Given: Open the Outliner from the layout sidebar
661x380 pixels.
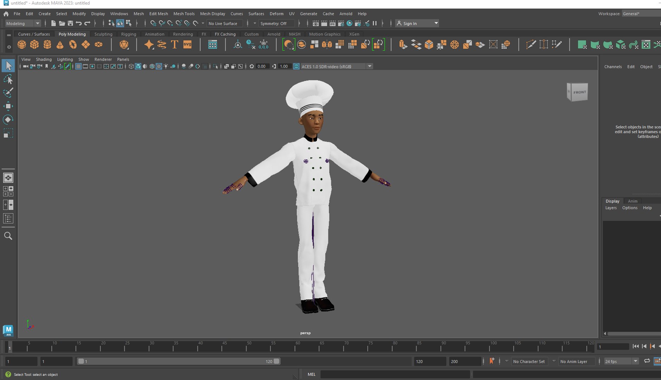Looking at the screenshot, I should (8, 218).
